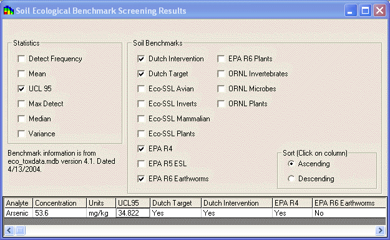Image resolution: width=390 pixels, height=240 pixels.
Task: Minimize the Screening Results window
Action: (x=351, y=11)
